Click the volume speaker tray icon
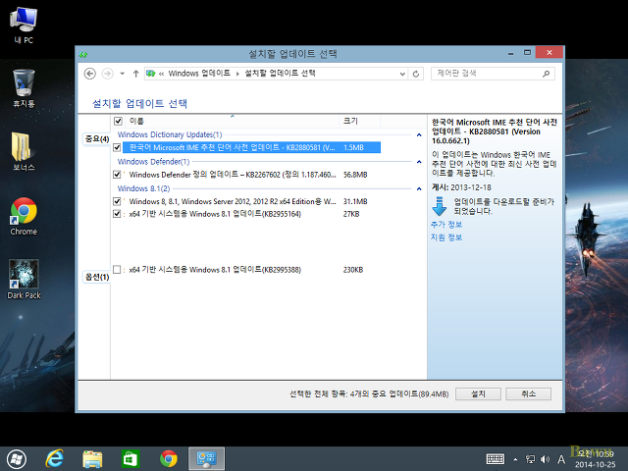Screen dimensions: 628x471 tap(545, 459)
